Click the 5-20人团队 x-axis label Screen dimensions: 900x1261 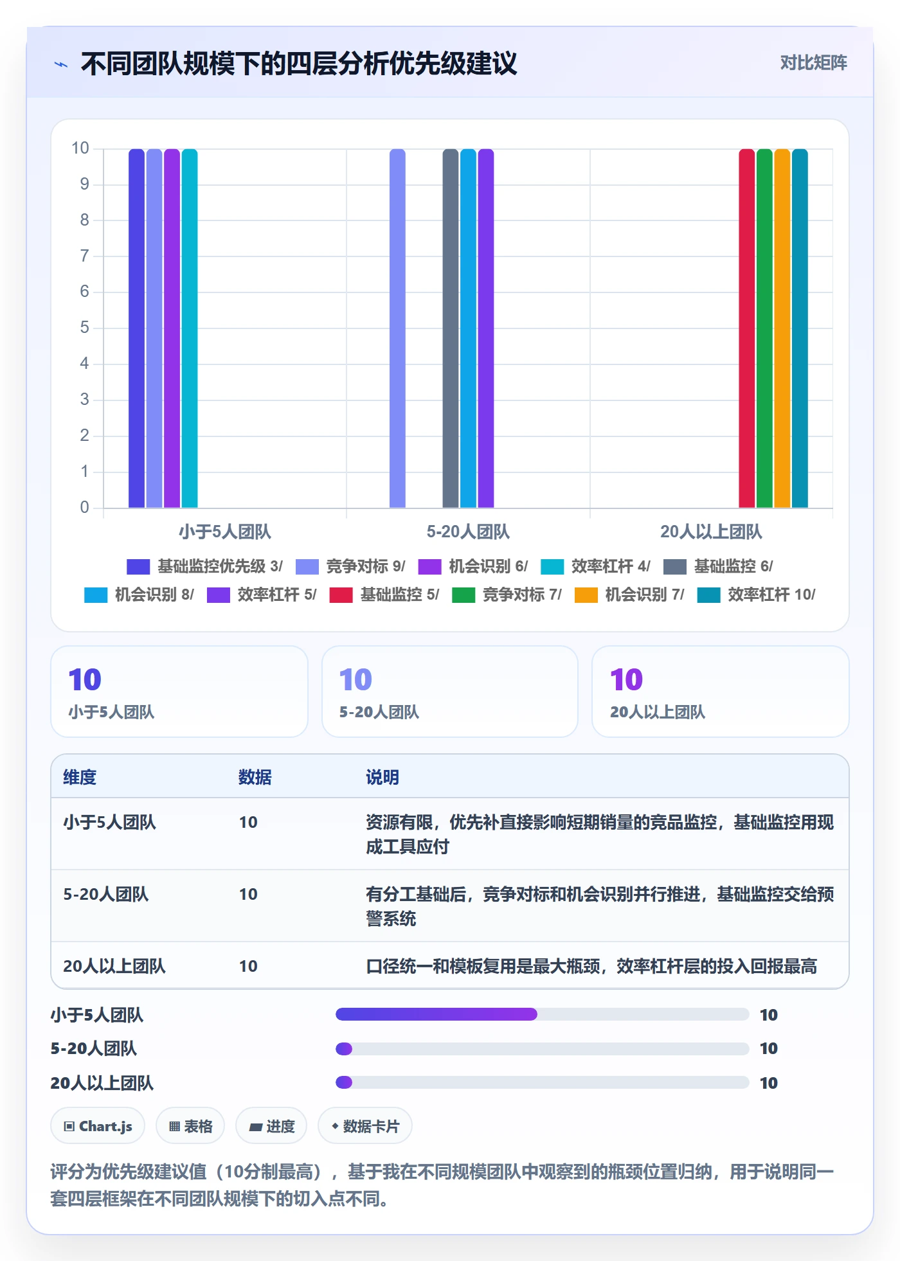[x=468, y=532]
